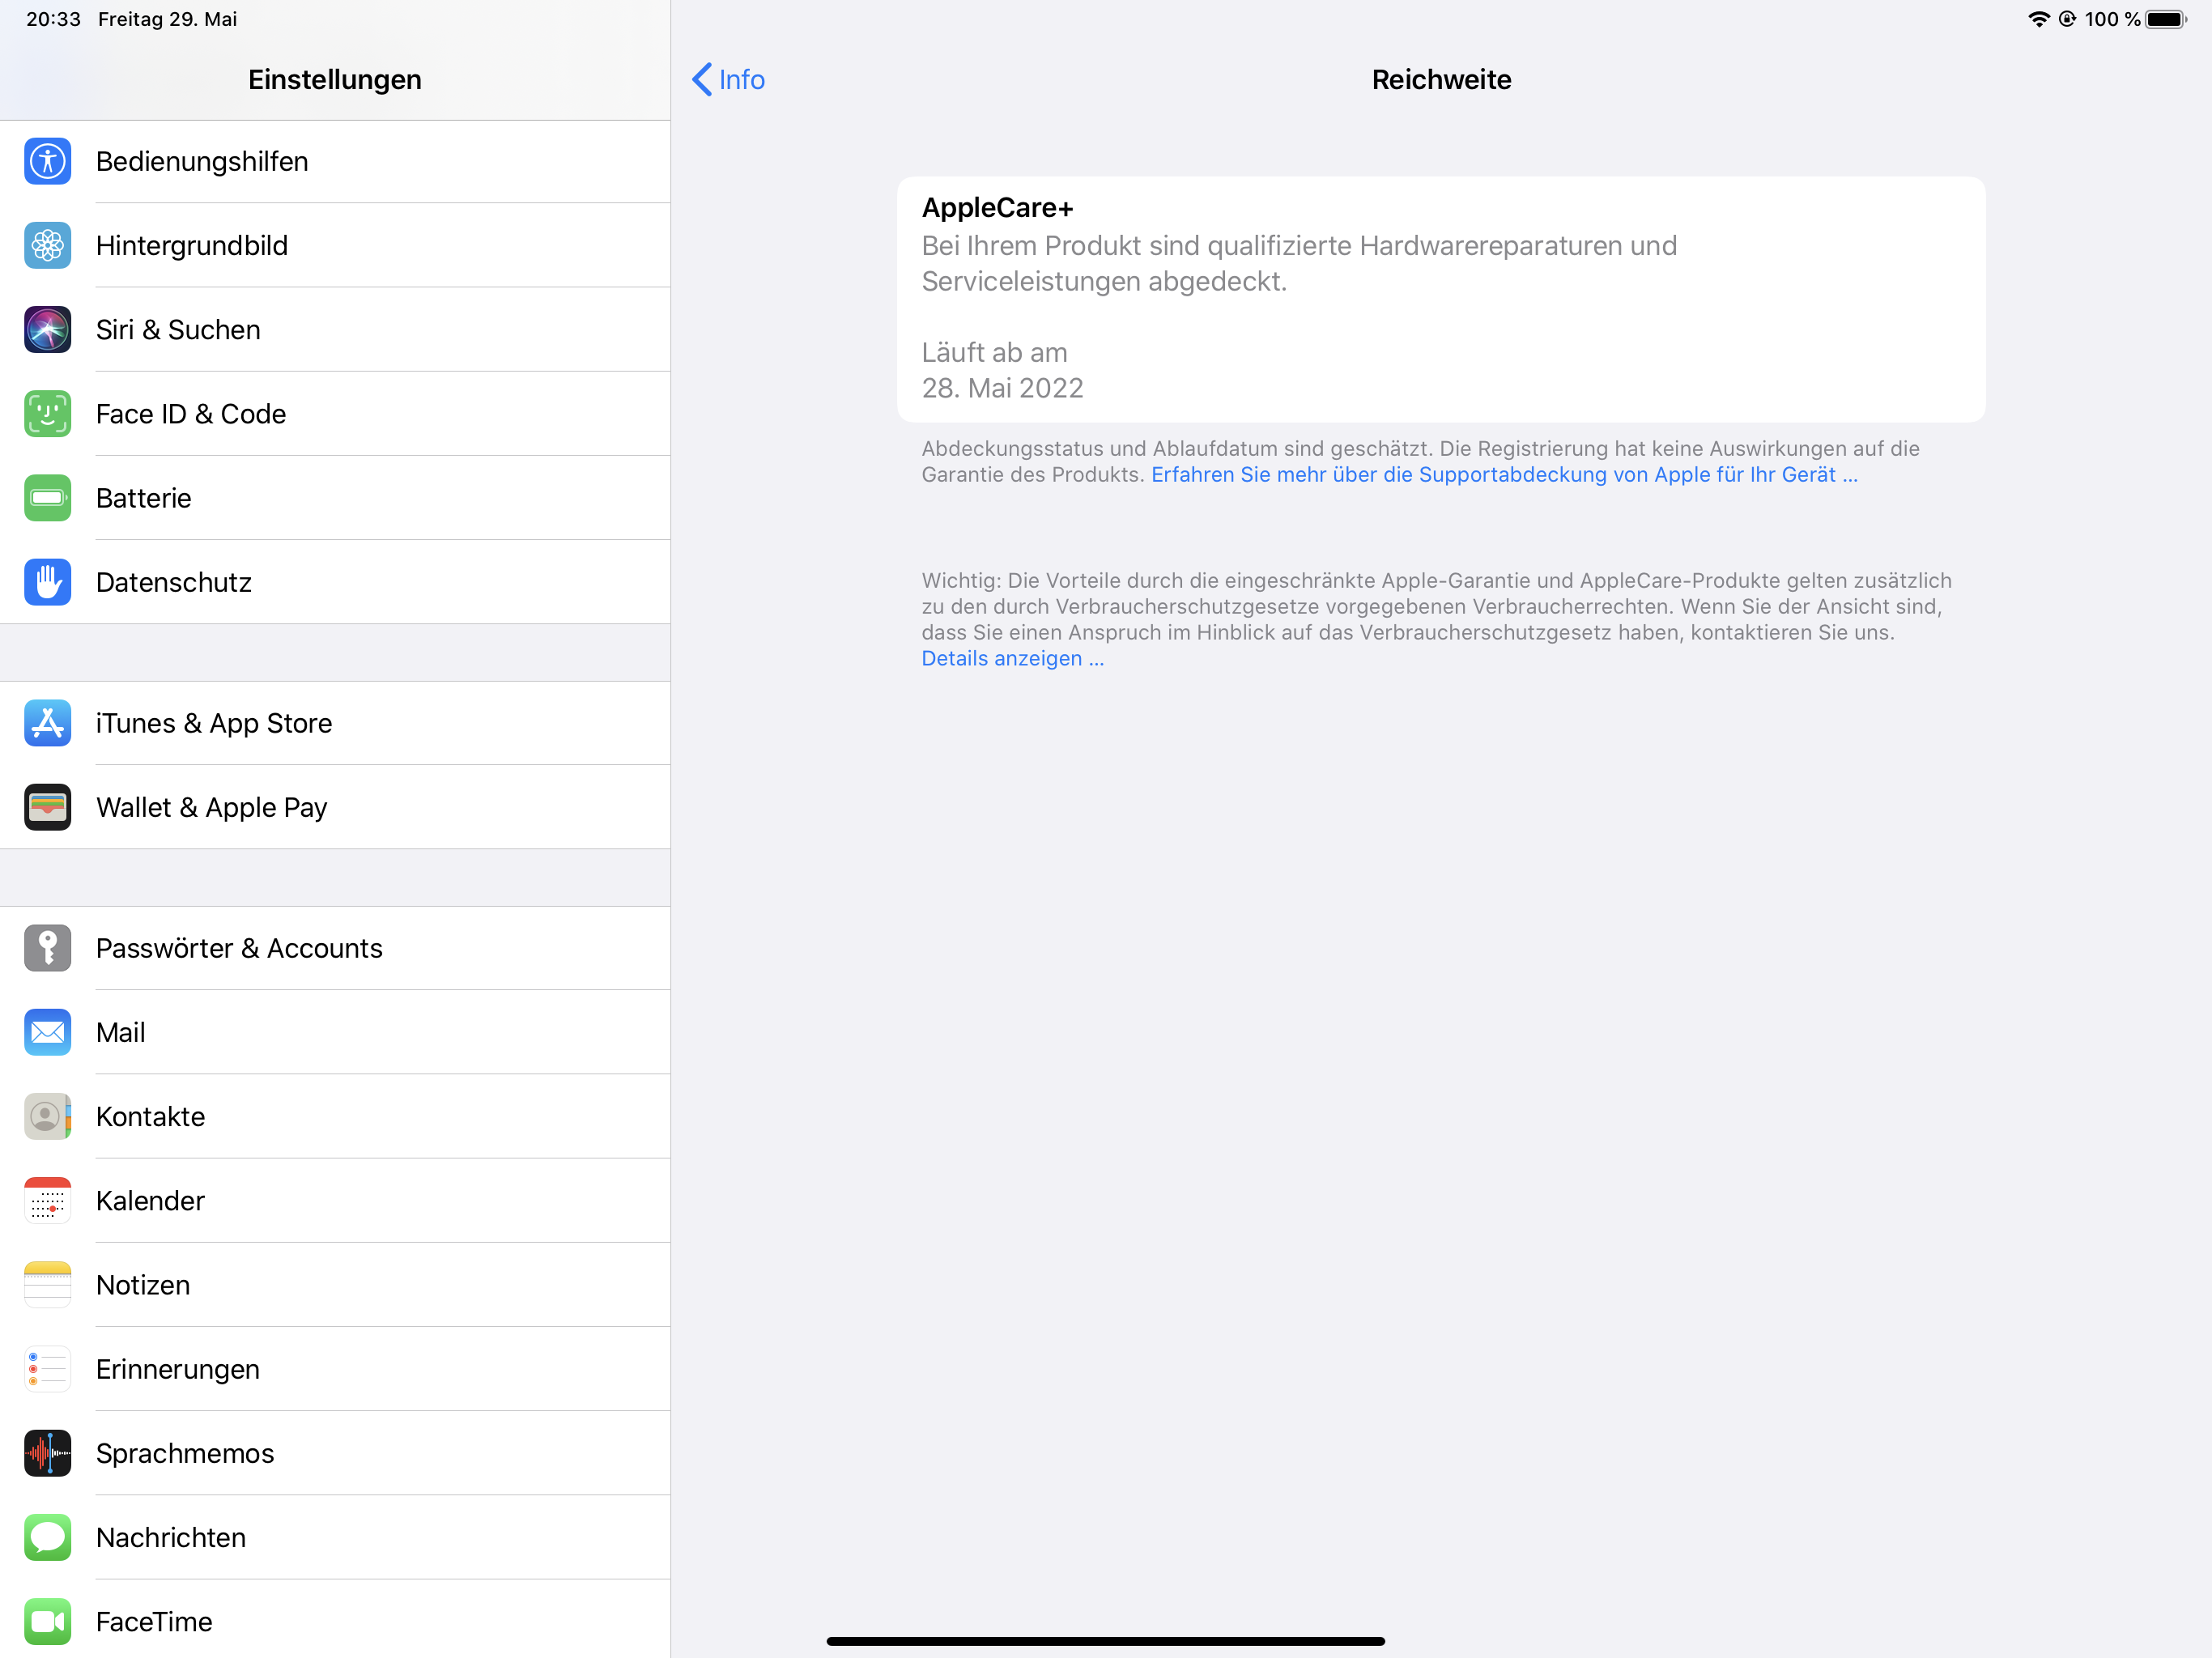This screenshot has width=2212, height=1658.
Task: Open Kalender settings entry
Action: point(335,1200)
